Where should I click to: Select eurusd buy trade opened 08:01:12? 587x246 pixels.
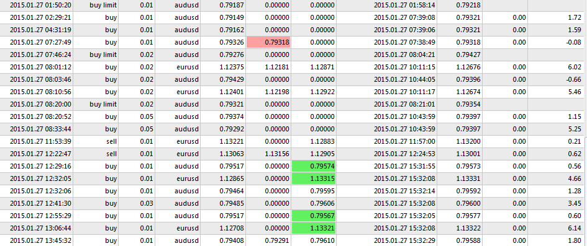coord(293,67)
